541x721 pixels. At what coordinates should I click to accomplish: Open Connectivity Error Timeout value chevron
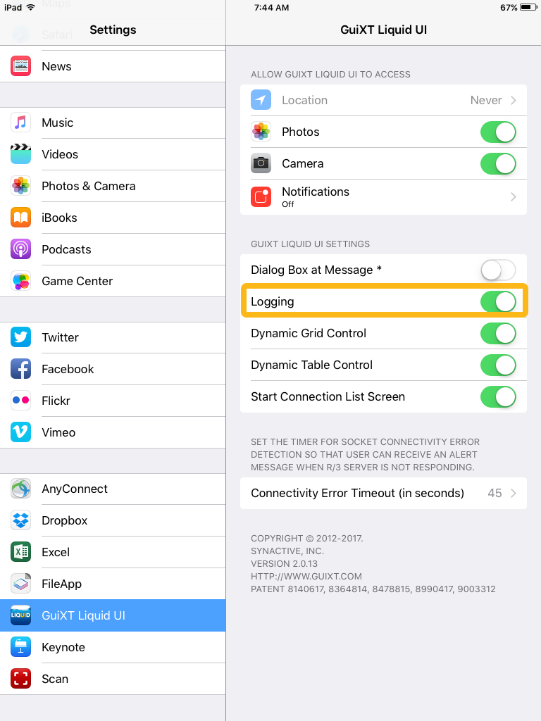click(514, 493)
